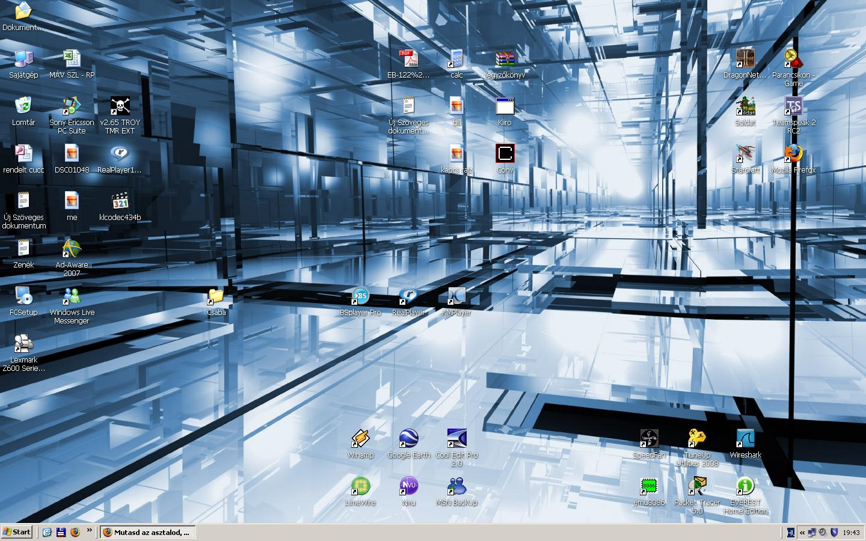Image resolution: width=866 pixels, height=541 pixels.
Task: Switch to Mutasd az asztalod taskbar window
Action: (x=147, y=532)
